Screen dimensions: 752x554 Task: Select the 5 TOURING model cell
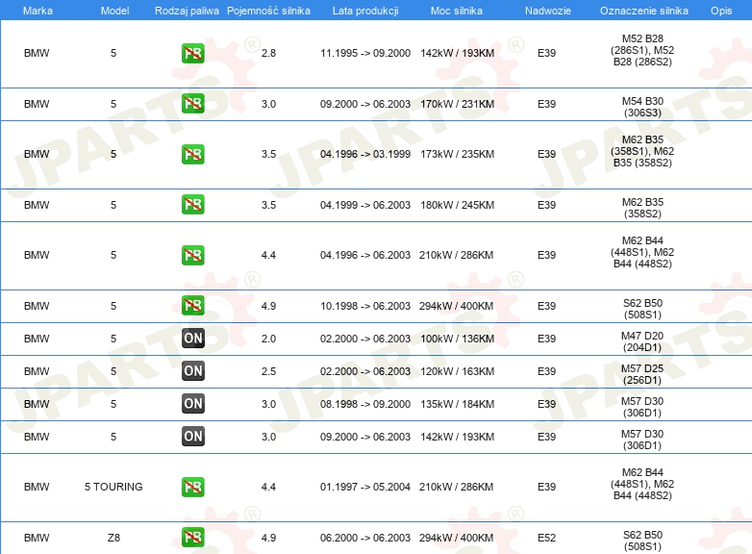(113, 487)
